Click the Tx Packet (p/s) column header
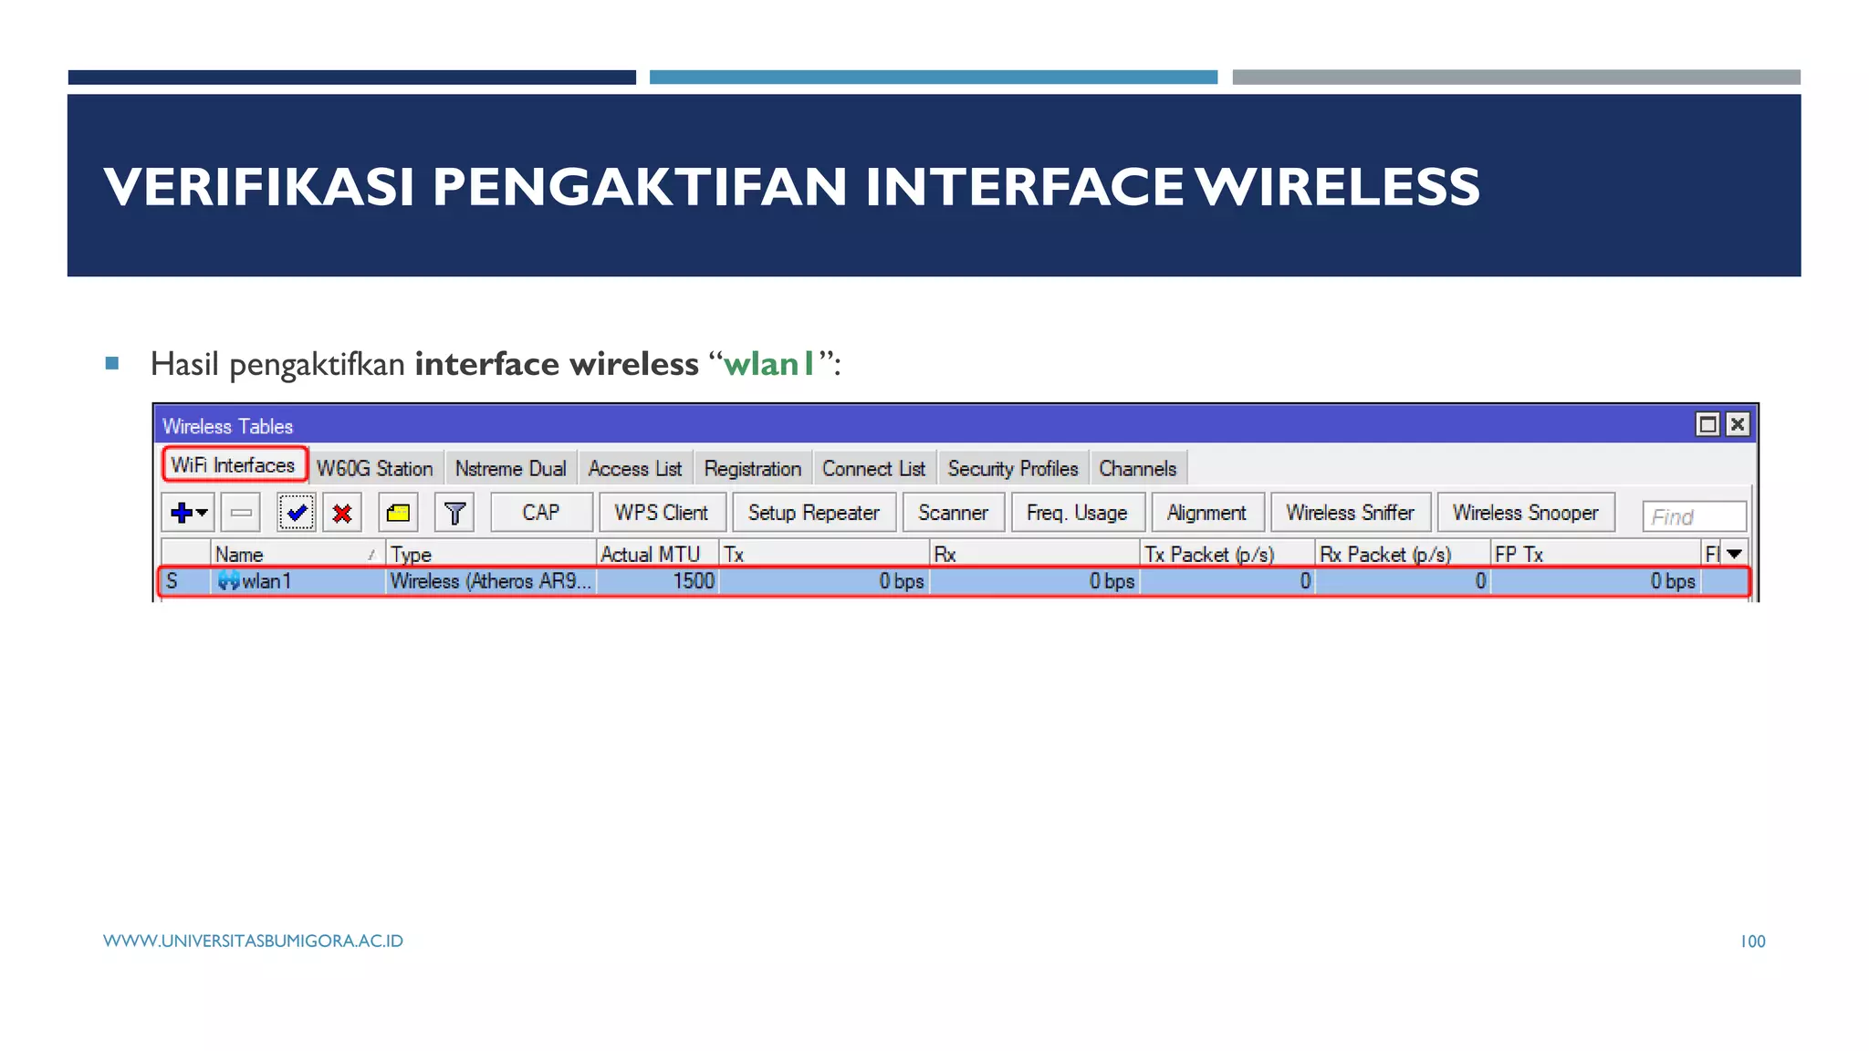The width and height of the screenshot is (1869, 1051). pyautogui.click(x=1227, y=554)
